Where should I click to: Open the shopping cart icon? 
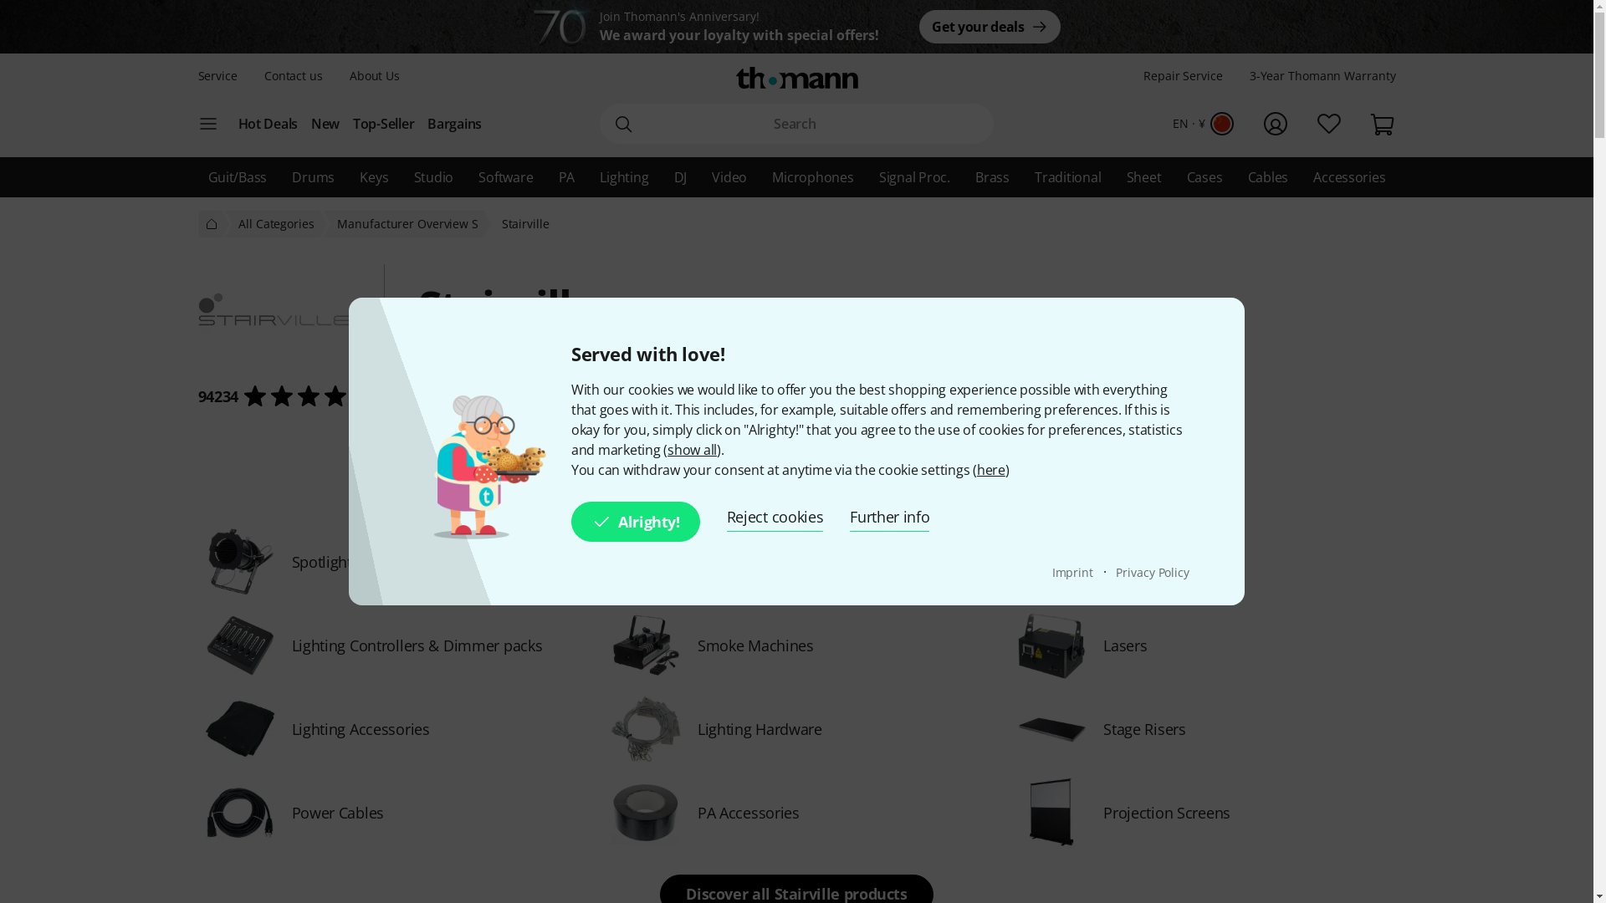coord(1382,124)
